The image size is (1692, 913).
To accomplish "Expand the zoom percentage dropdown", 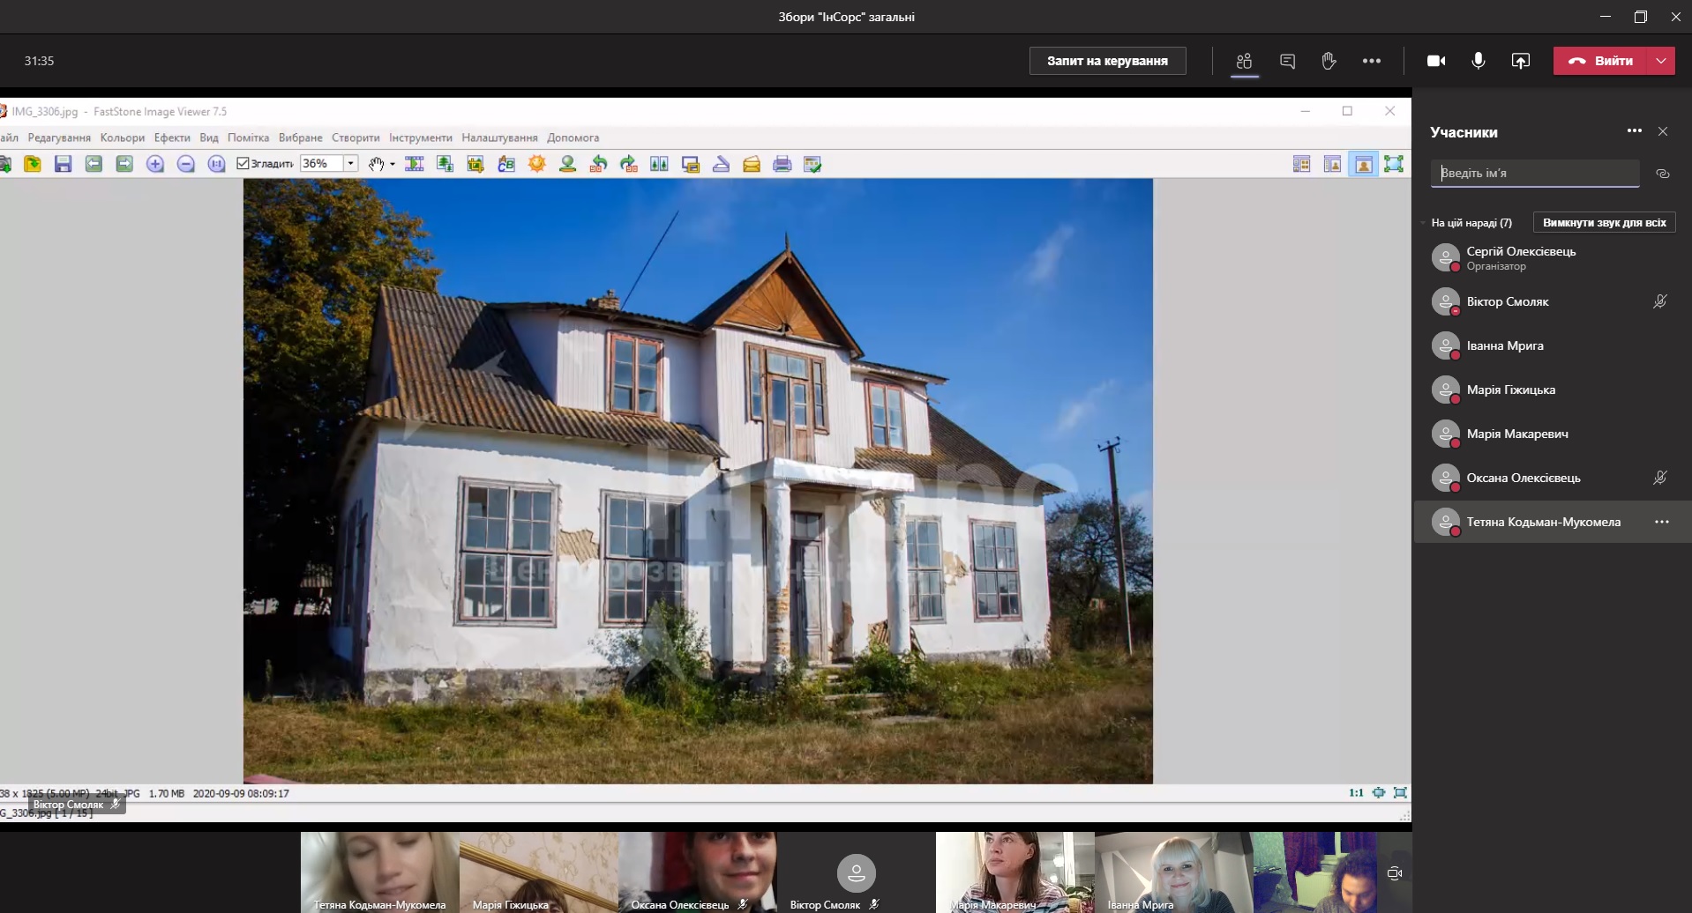I will coord(350,164).
